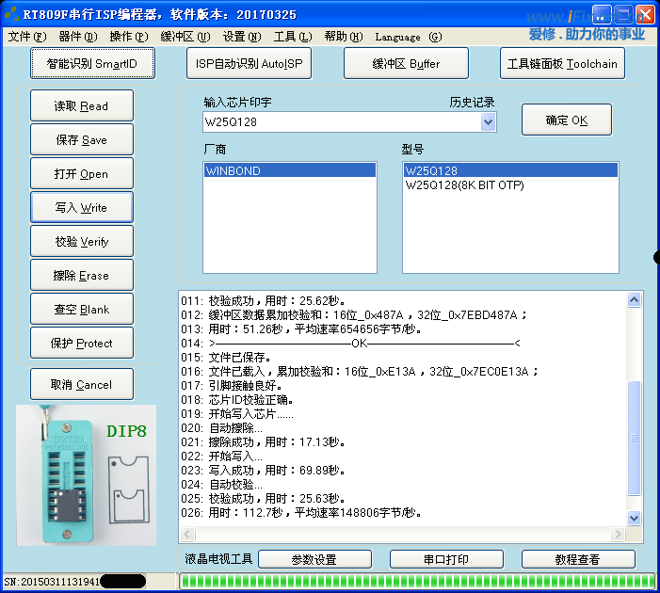Click the log scrollbar up arrow

pyautogui.click(x=634, y=299)
